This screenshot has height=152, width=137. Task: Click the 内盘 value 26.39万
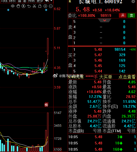coord(129,116)
